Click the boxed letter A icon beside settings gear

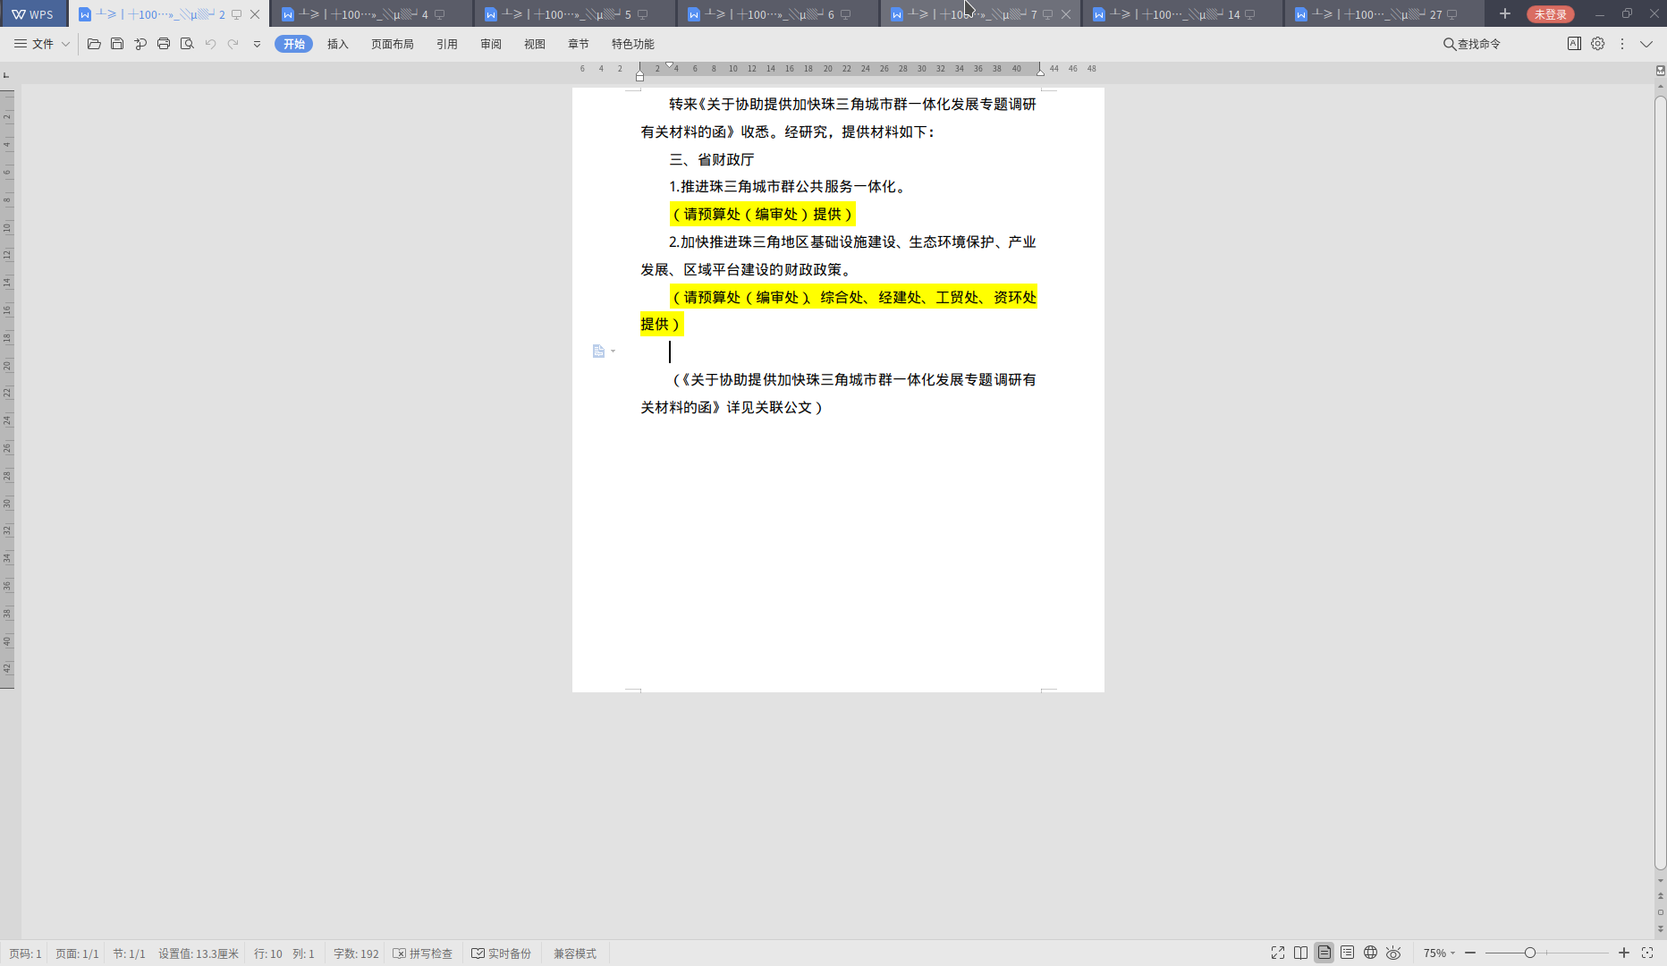click(1575, 43)
